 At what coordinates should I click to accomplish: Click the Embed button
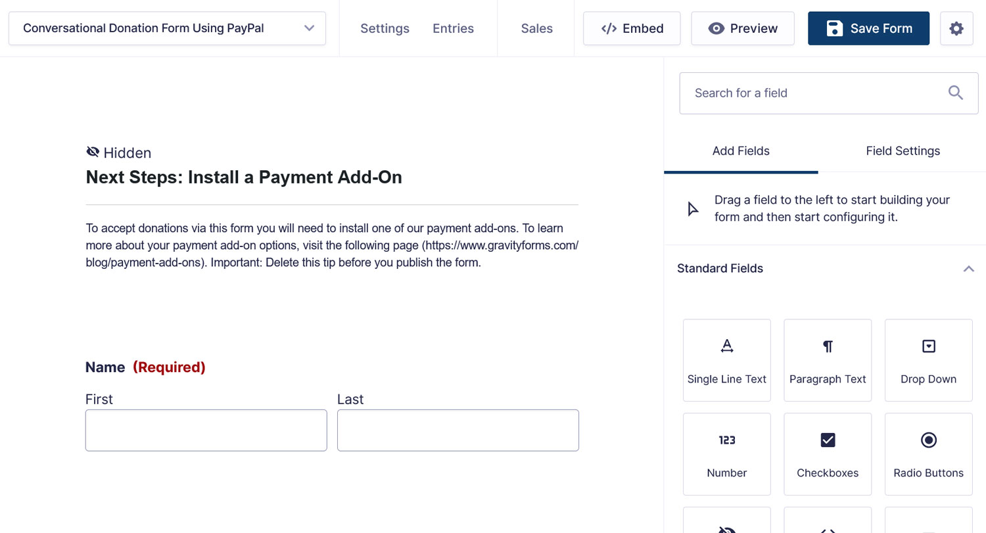pyautogui.click(x=632, y=28)
